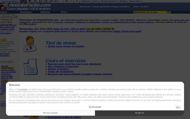Screen dimensions: 190x119
Task: Open 'Des centaines d'exercices' link
Action: (x=63, y=67)
